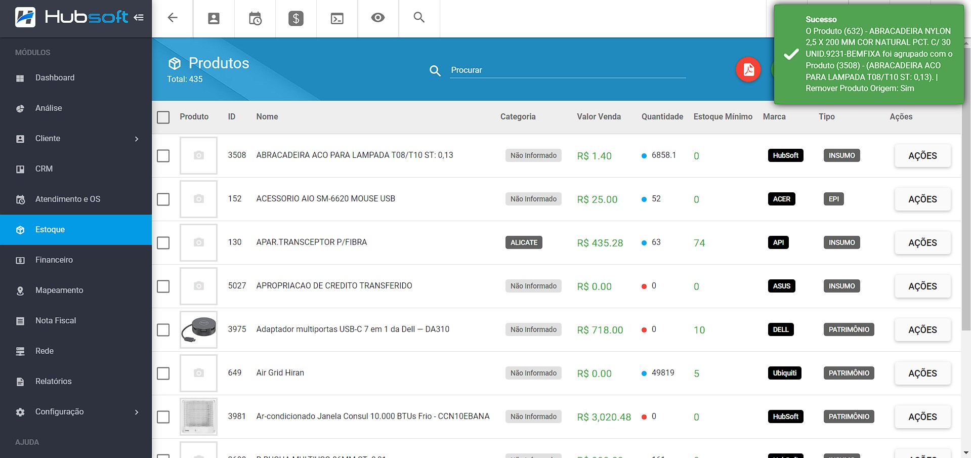
Task: Open the calendar clock icon in toolbar
Action: [x=255, y=19]
